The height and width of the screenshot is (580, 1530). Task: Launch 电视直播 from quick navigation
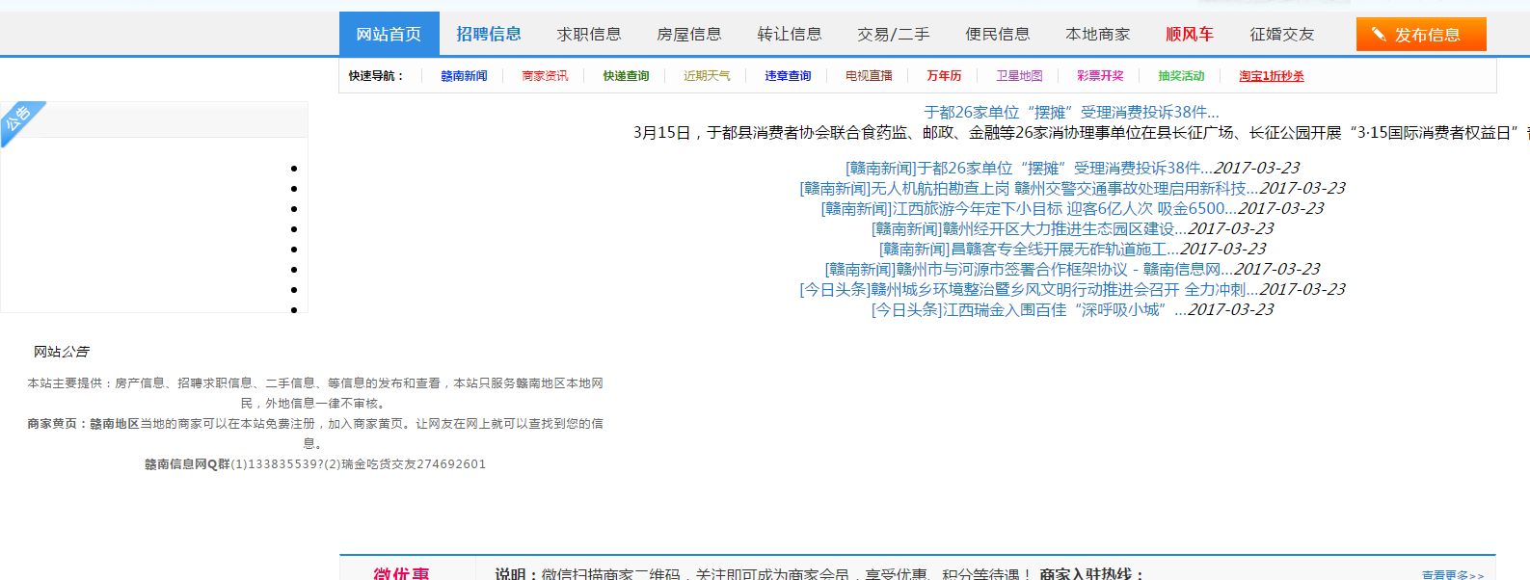(869, 76)
